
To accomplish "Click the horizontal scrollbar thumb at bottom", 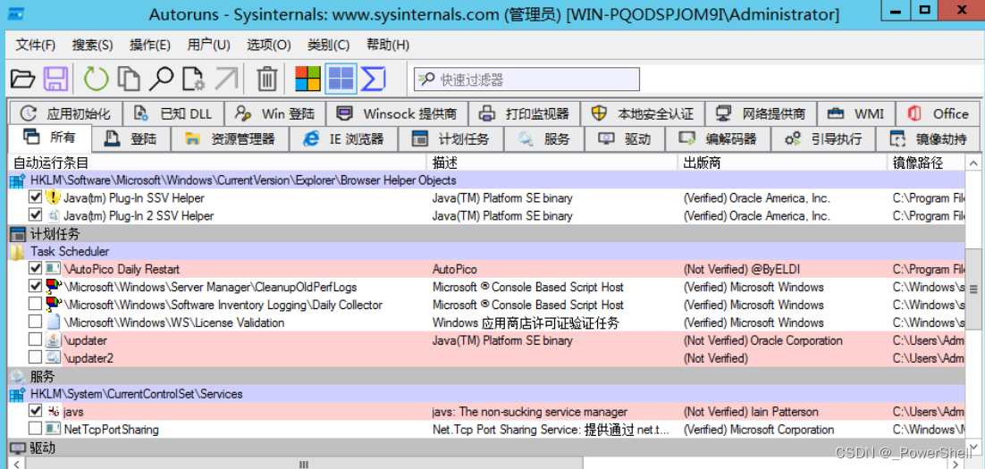I will 303,464.
